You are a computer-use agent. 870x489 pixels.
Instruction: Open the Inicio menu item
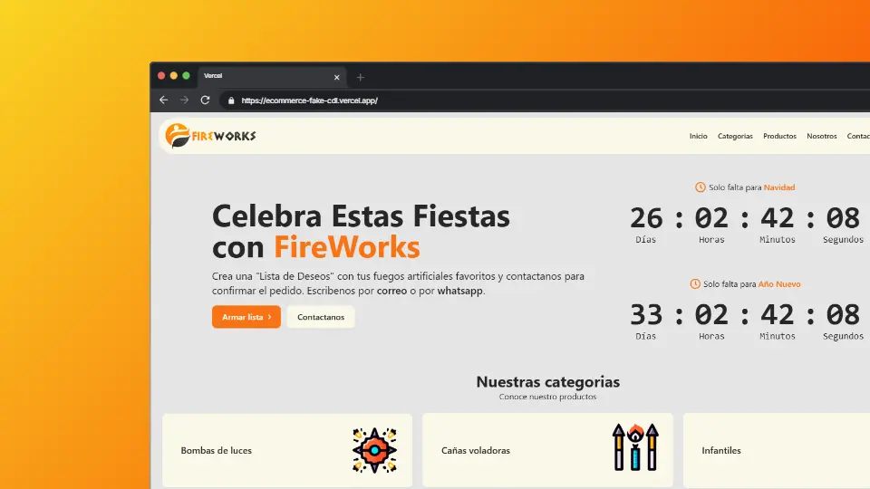click(x=698, y=136)
